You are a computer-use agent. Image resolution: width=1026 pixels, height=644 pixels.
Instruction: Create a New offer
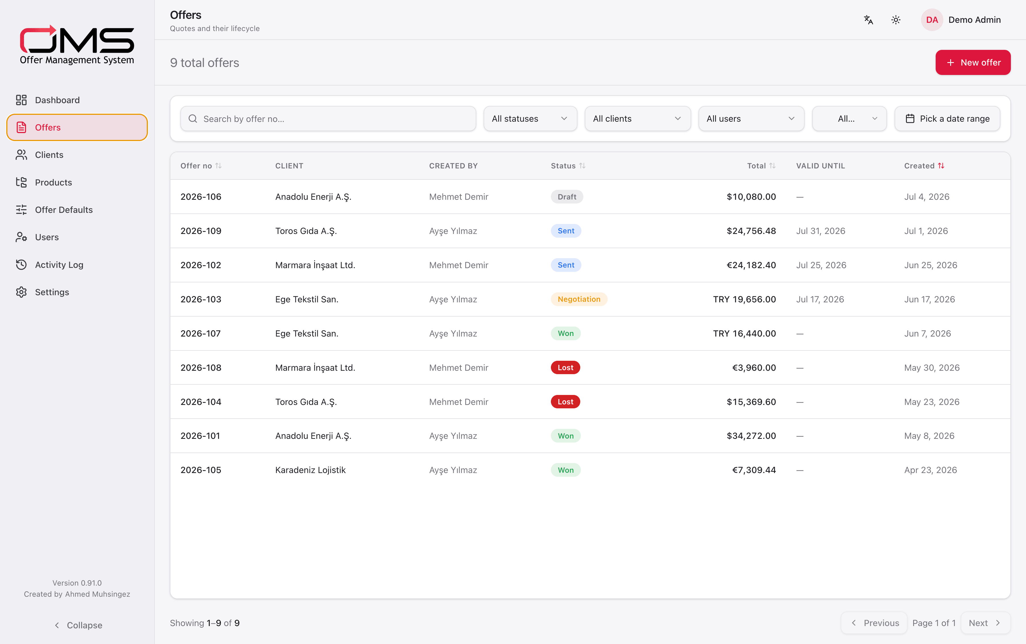(973, 63)
